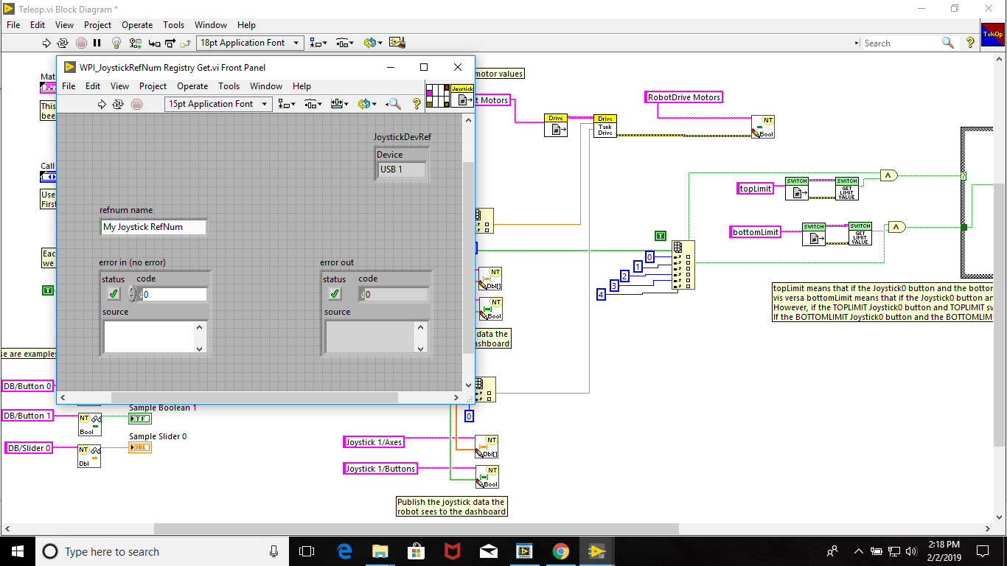Viewport: 1007px width, 566px height.
Task: Open the Project menu in Teleop.vi
Action: [97, 24]
